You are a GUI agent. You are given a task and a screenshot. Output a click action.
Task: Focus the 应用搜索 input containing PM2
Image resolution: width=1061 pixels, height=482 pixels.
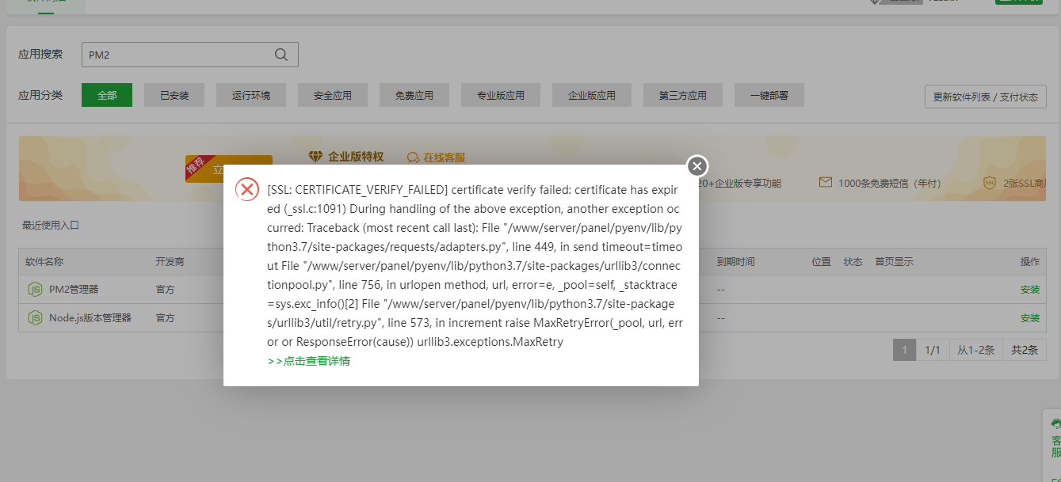[190, 55]
